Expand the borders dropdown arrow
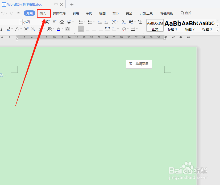 (x=137, y=29)
